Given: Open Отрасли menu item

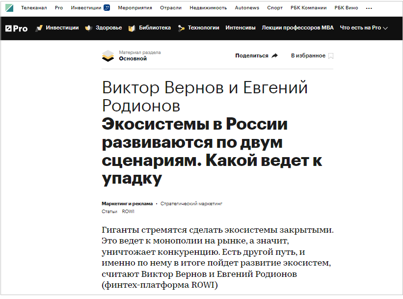Looking at the screenshot, I should [171, 8].
